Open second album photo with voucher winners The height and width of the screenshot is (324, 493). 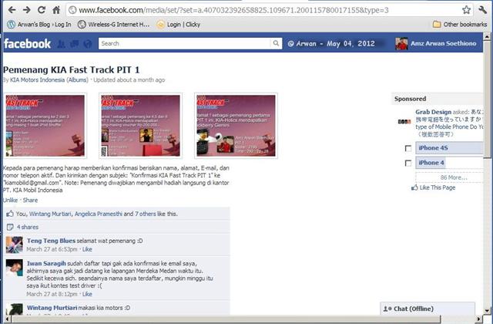tap(140, 126)
